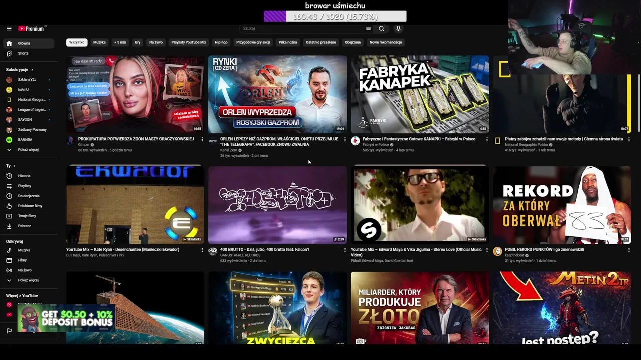The width and height of the screenshot is (641, 360).
Task: Select the Na żywo filter chip
Action: coord(156,42)
